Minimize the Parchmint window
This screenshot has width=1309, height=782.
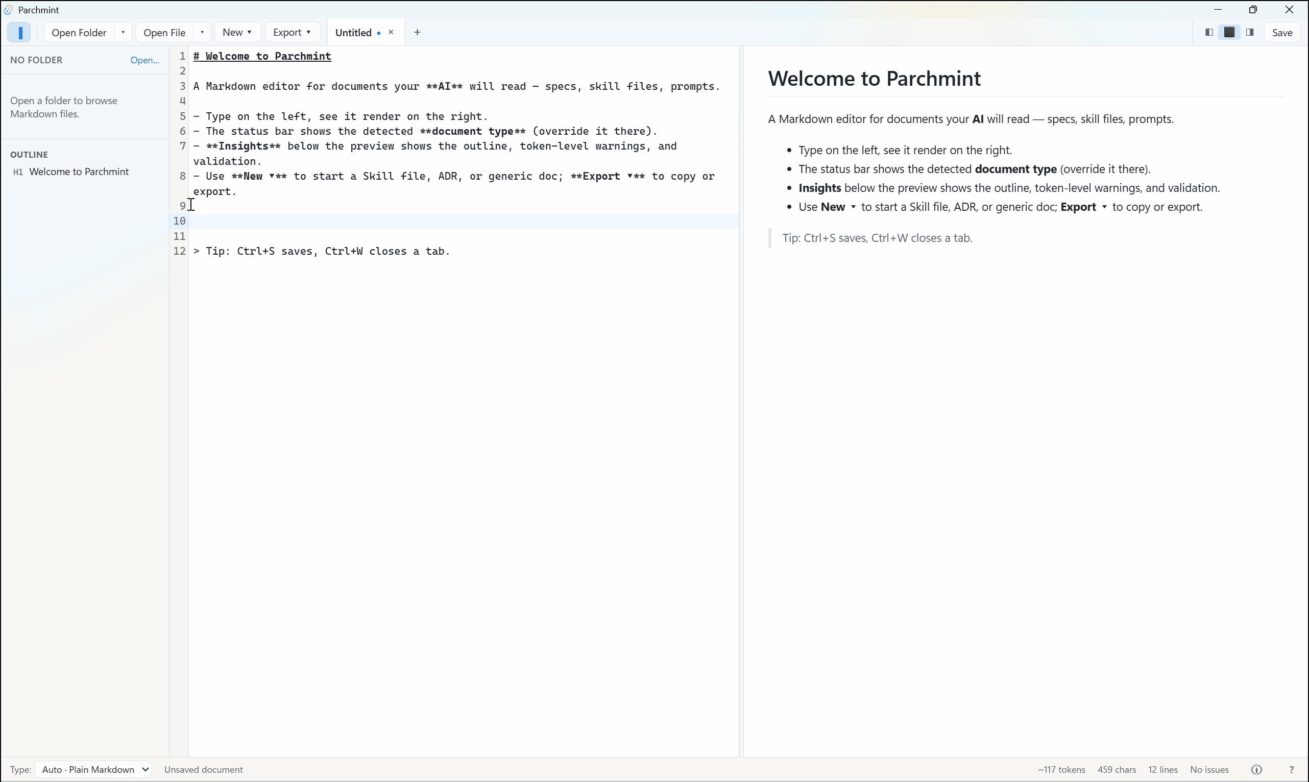point(1218,10)
